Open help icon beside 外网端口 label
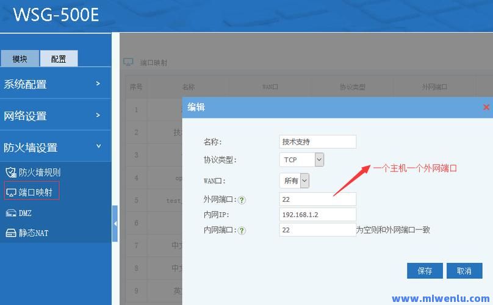Screen dimensions: 493x305 coord(242,200)
